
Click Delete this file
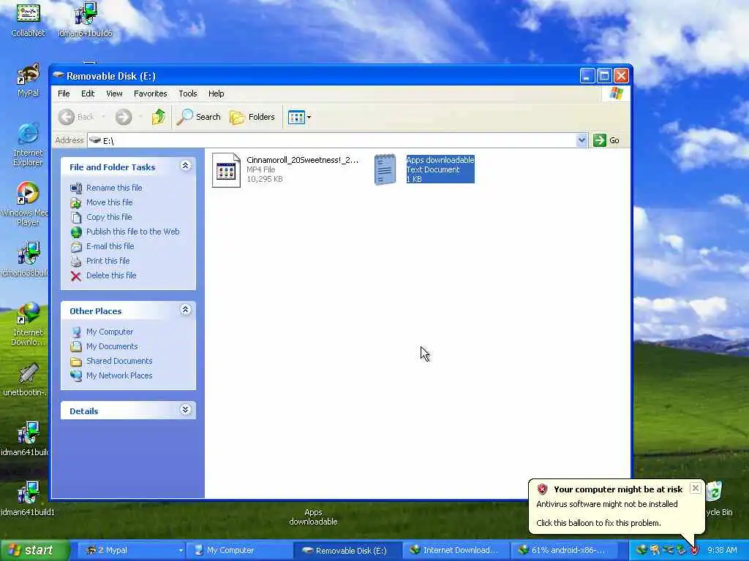pos(111,275)
